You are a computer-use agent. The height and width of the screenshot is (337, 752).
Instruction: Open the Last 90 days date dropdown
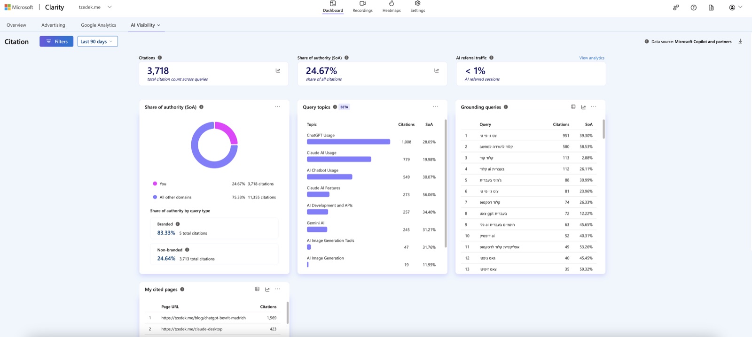pos(97,41)
